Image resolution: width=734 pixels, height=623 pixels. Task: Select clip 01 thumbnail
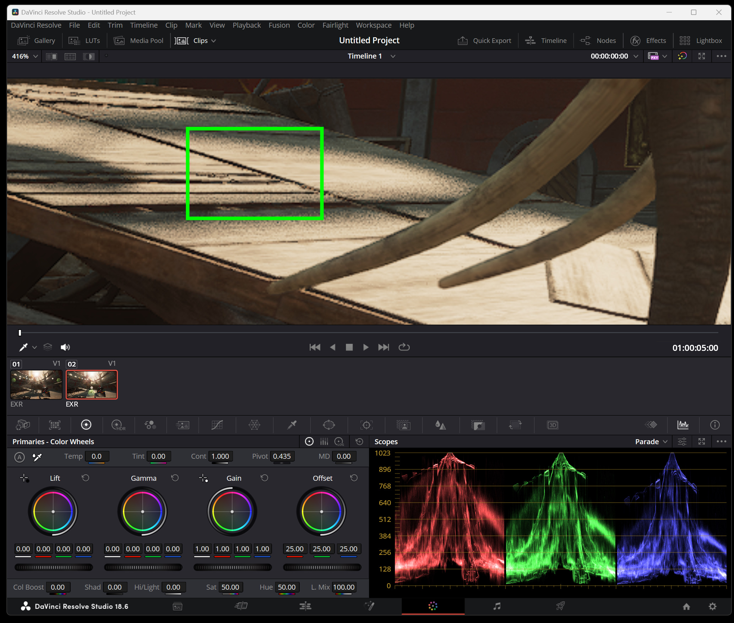36,385
